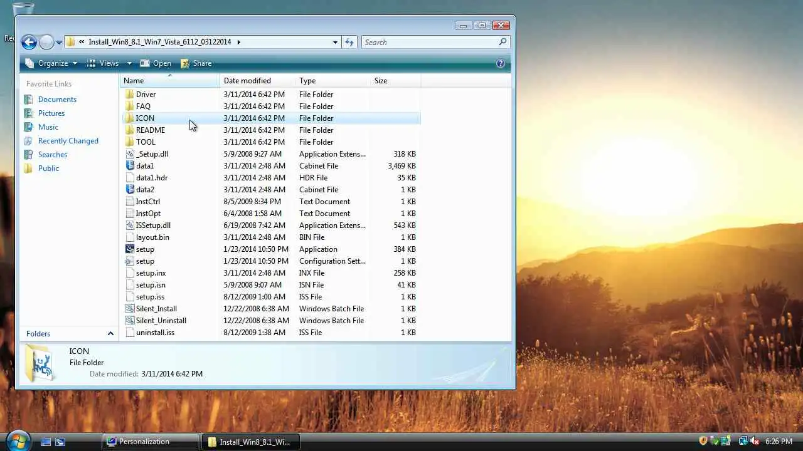Select the layout.bin file
The width and height of the screenshot is (803, 451).
(152, 237)
